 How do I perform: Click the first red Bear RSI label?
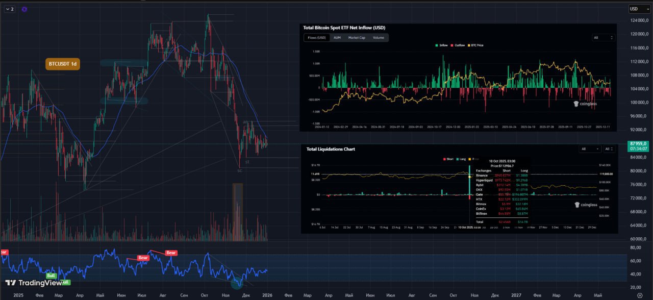(x=5, y=252)
